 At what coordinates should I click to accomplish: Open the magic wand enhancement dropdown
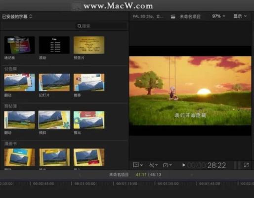pyautogui.click(x=153, y=165)
